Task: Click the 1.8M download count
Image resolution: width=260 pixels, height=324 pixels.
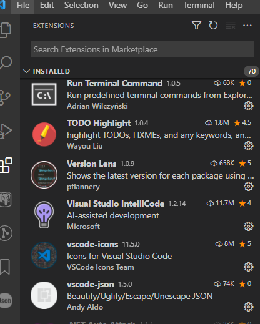Action: (x=217, y=122)
